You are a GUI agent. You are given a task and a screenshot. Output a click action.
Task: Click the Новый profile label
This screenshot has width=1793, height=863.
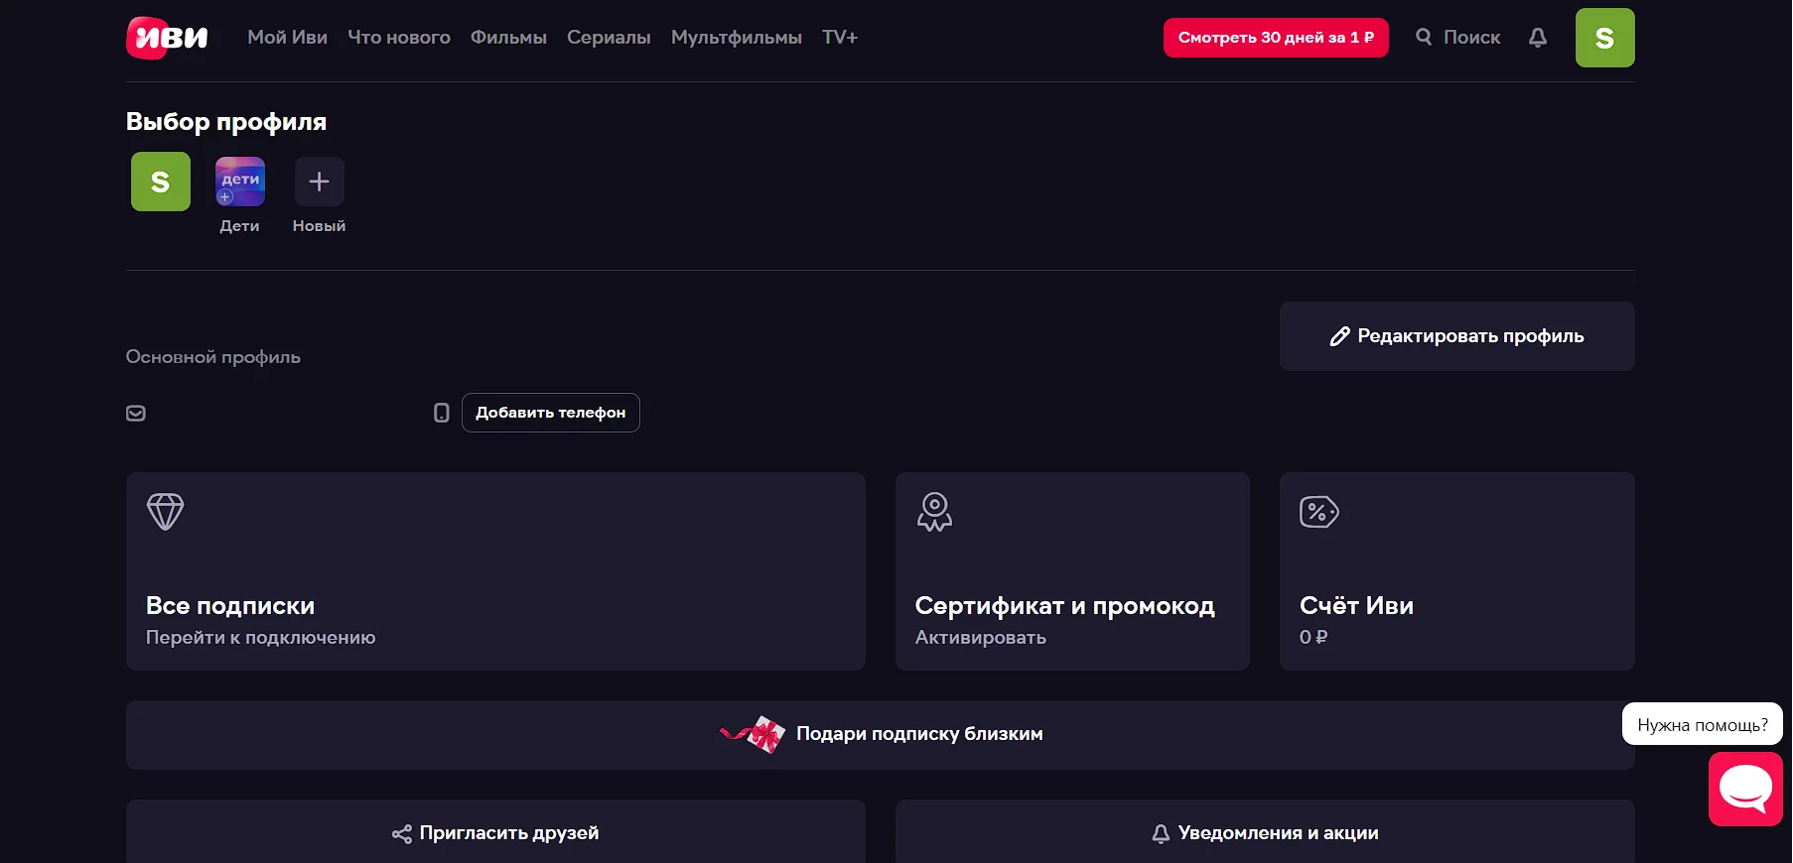click(x=319, y=226)
